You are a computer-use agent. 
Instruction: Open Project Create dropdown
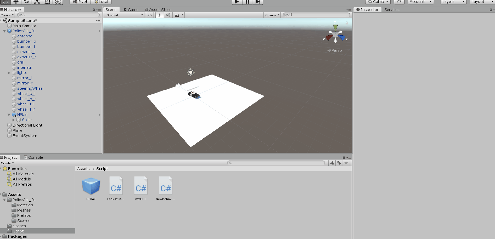(x=7, y=163)
